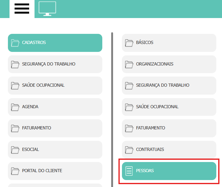Click the monitor icon in top bar
The image size is (222, 187).
[x=47, y=9]
